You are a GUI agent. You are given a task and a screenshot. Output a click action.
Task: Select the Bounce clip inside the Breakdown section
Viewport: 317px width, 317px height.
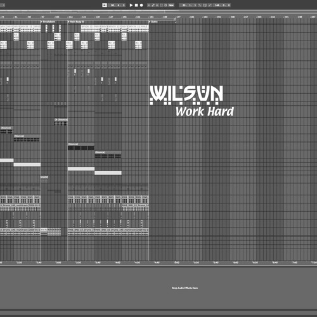(61, 122)
